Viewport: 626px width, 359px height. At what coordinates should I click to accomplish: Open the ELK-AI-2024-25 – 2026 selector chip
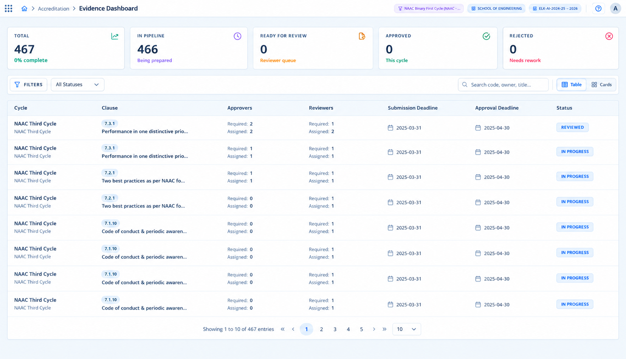click(x=555, y=8)
